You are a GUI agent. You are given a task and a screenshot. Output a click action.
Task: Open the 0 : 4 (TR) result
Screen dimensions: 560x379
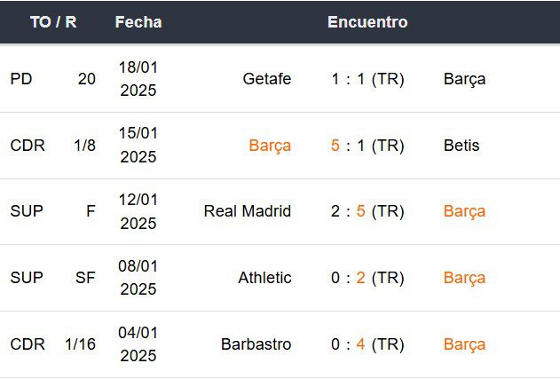click(367, 344)
